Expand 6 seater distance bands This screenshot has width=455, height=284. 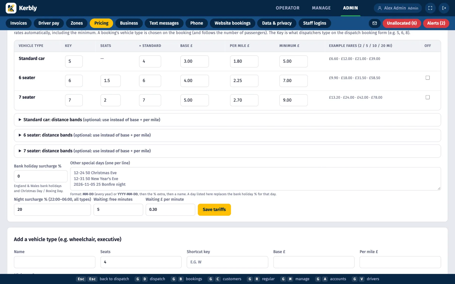click(x=227, y=135)
